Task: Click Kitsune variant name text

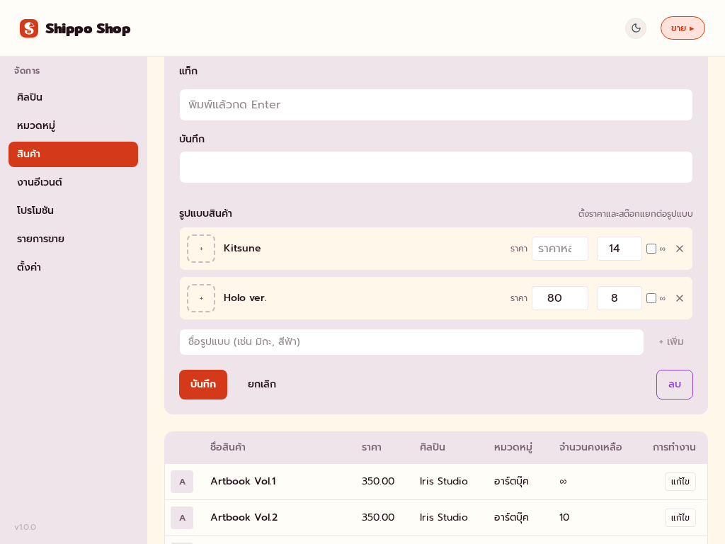Action: pos(242,249)
